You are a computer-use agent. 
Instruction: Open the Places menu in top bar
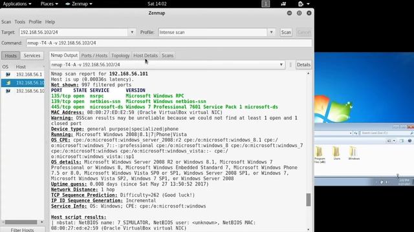(49, 4)
